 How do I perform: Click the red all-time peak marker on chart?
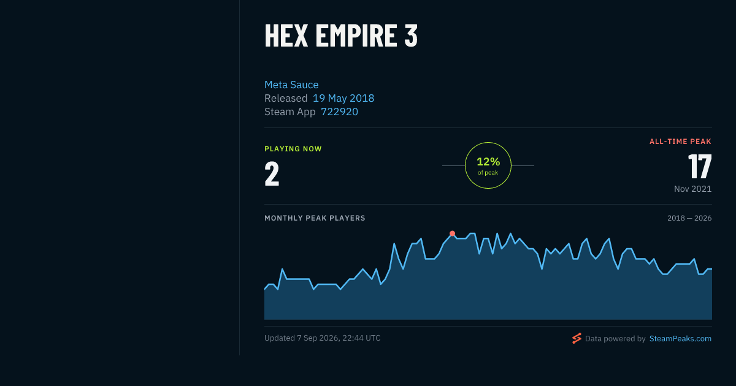pos(452,233)
